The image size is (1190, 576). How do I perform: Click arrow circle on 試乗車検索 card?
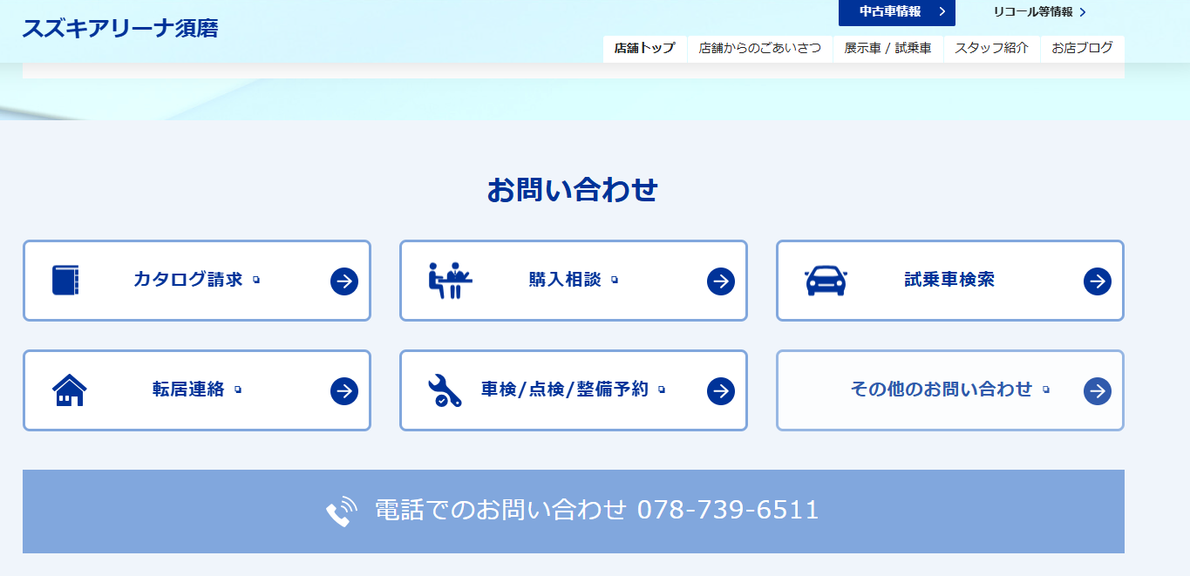pyautogui.click(x=1098, y=281)
